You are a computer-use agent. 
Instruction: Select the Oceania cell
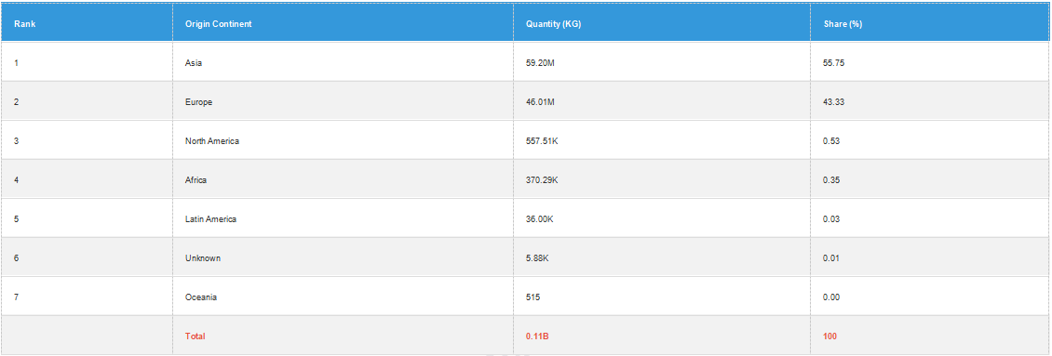344,297
